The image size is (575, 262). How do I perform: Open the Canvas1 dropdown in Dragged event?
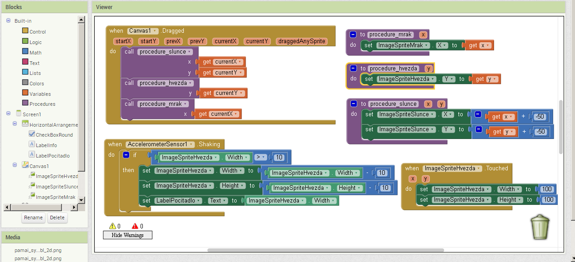click(143, 31)
